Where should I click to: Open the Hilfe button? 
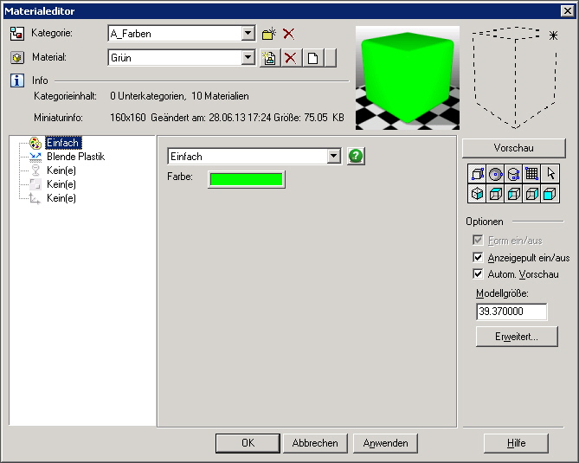tap(516, 443)
